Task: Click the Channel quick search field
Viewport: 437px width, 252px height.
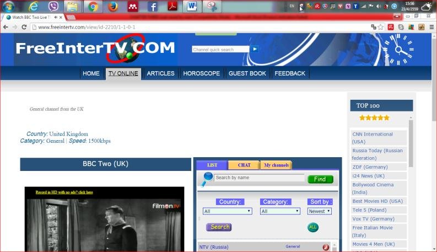Action: click(x=221, y=49)
